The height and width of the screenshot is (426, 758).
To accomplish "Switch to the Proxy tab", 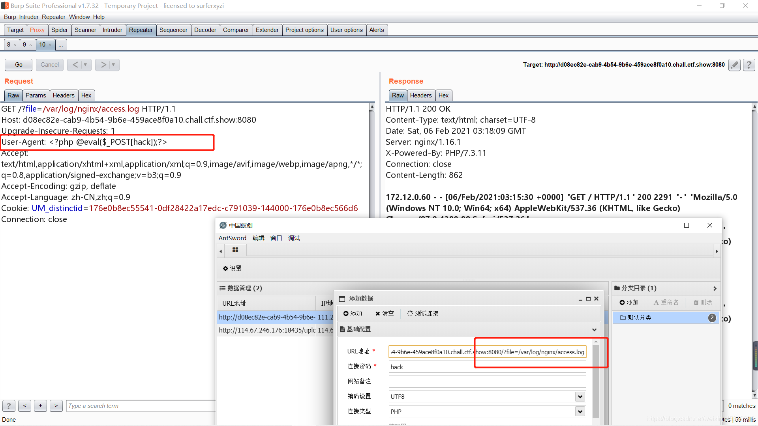I will pos(37,30).
